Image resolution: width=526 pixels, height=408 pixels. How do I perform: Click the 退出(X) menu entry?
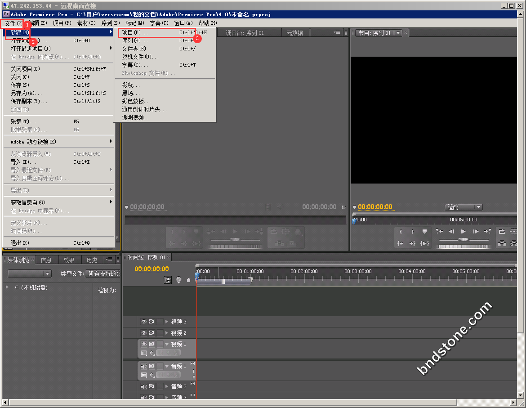20,243
